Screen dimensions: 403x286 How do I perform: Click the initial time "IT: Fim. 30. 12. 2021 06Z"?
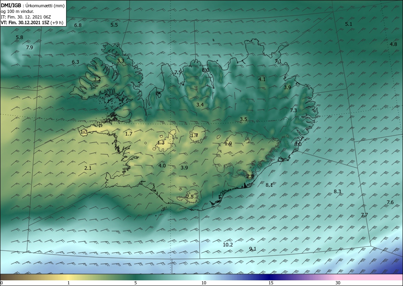click(x=26, y=17)
